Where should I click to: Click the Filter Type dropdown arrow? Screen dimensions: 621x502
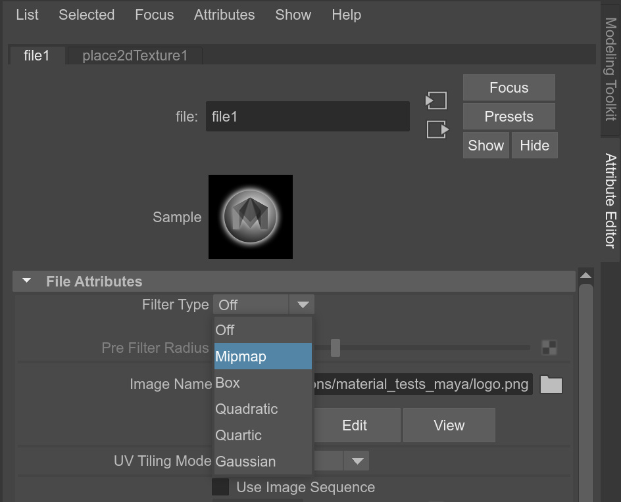click(x=303, y=305)
